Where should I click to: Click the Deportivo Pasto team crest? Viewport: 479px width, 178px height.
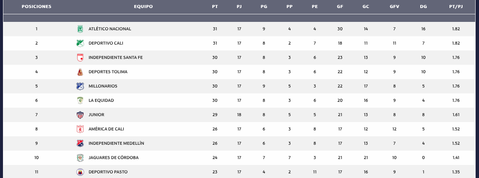[79, 172]
